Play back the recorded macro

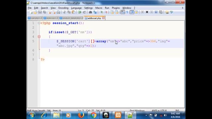pos(152,12)
